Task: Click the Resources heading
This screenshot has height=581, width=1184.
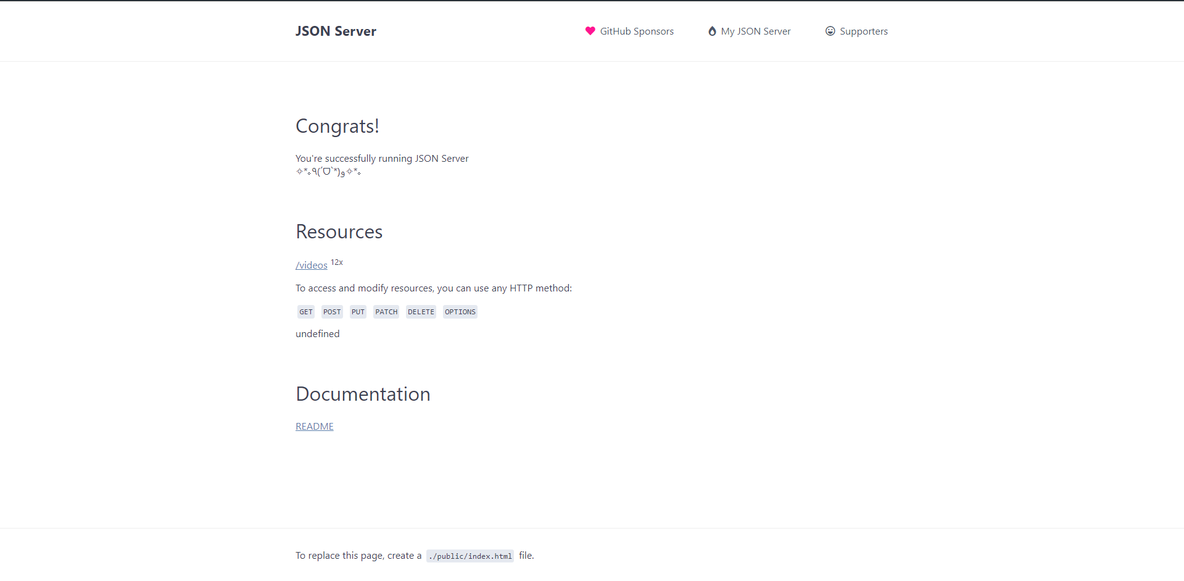Action: click(339, 232)
